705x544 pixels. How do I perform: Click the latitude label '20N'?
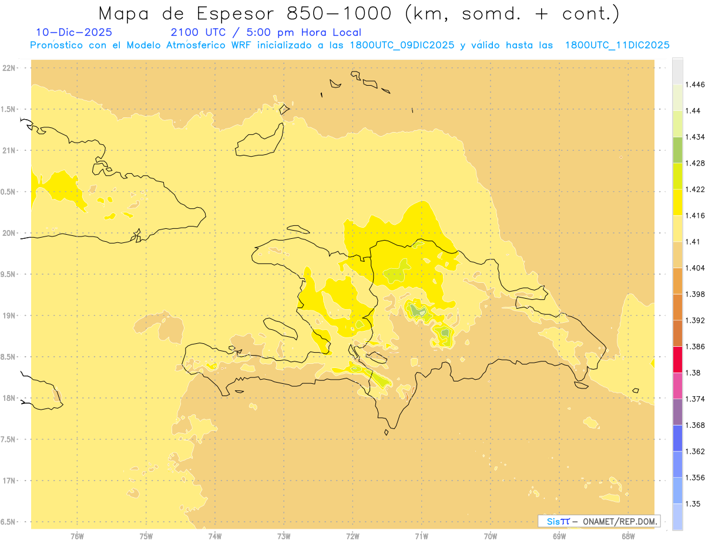(9, 233)
